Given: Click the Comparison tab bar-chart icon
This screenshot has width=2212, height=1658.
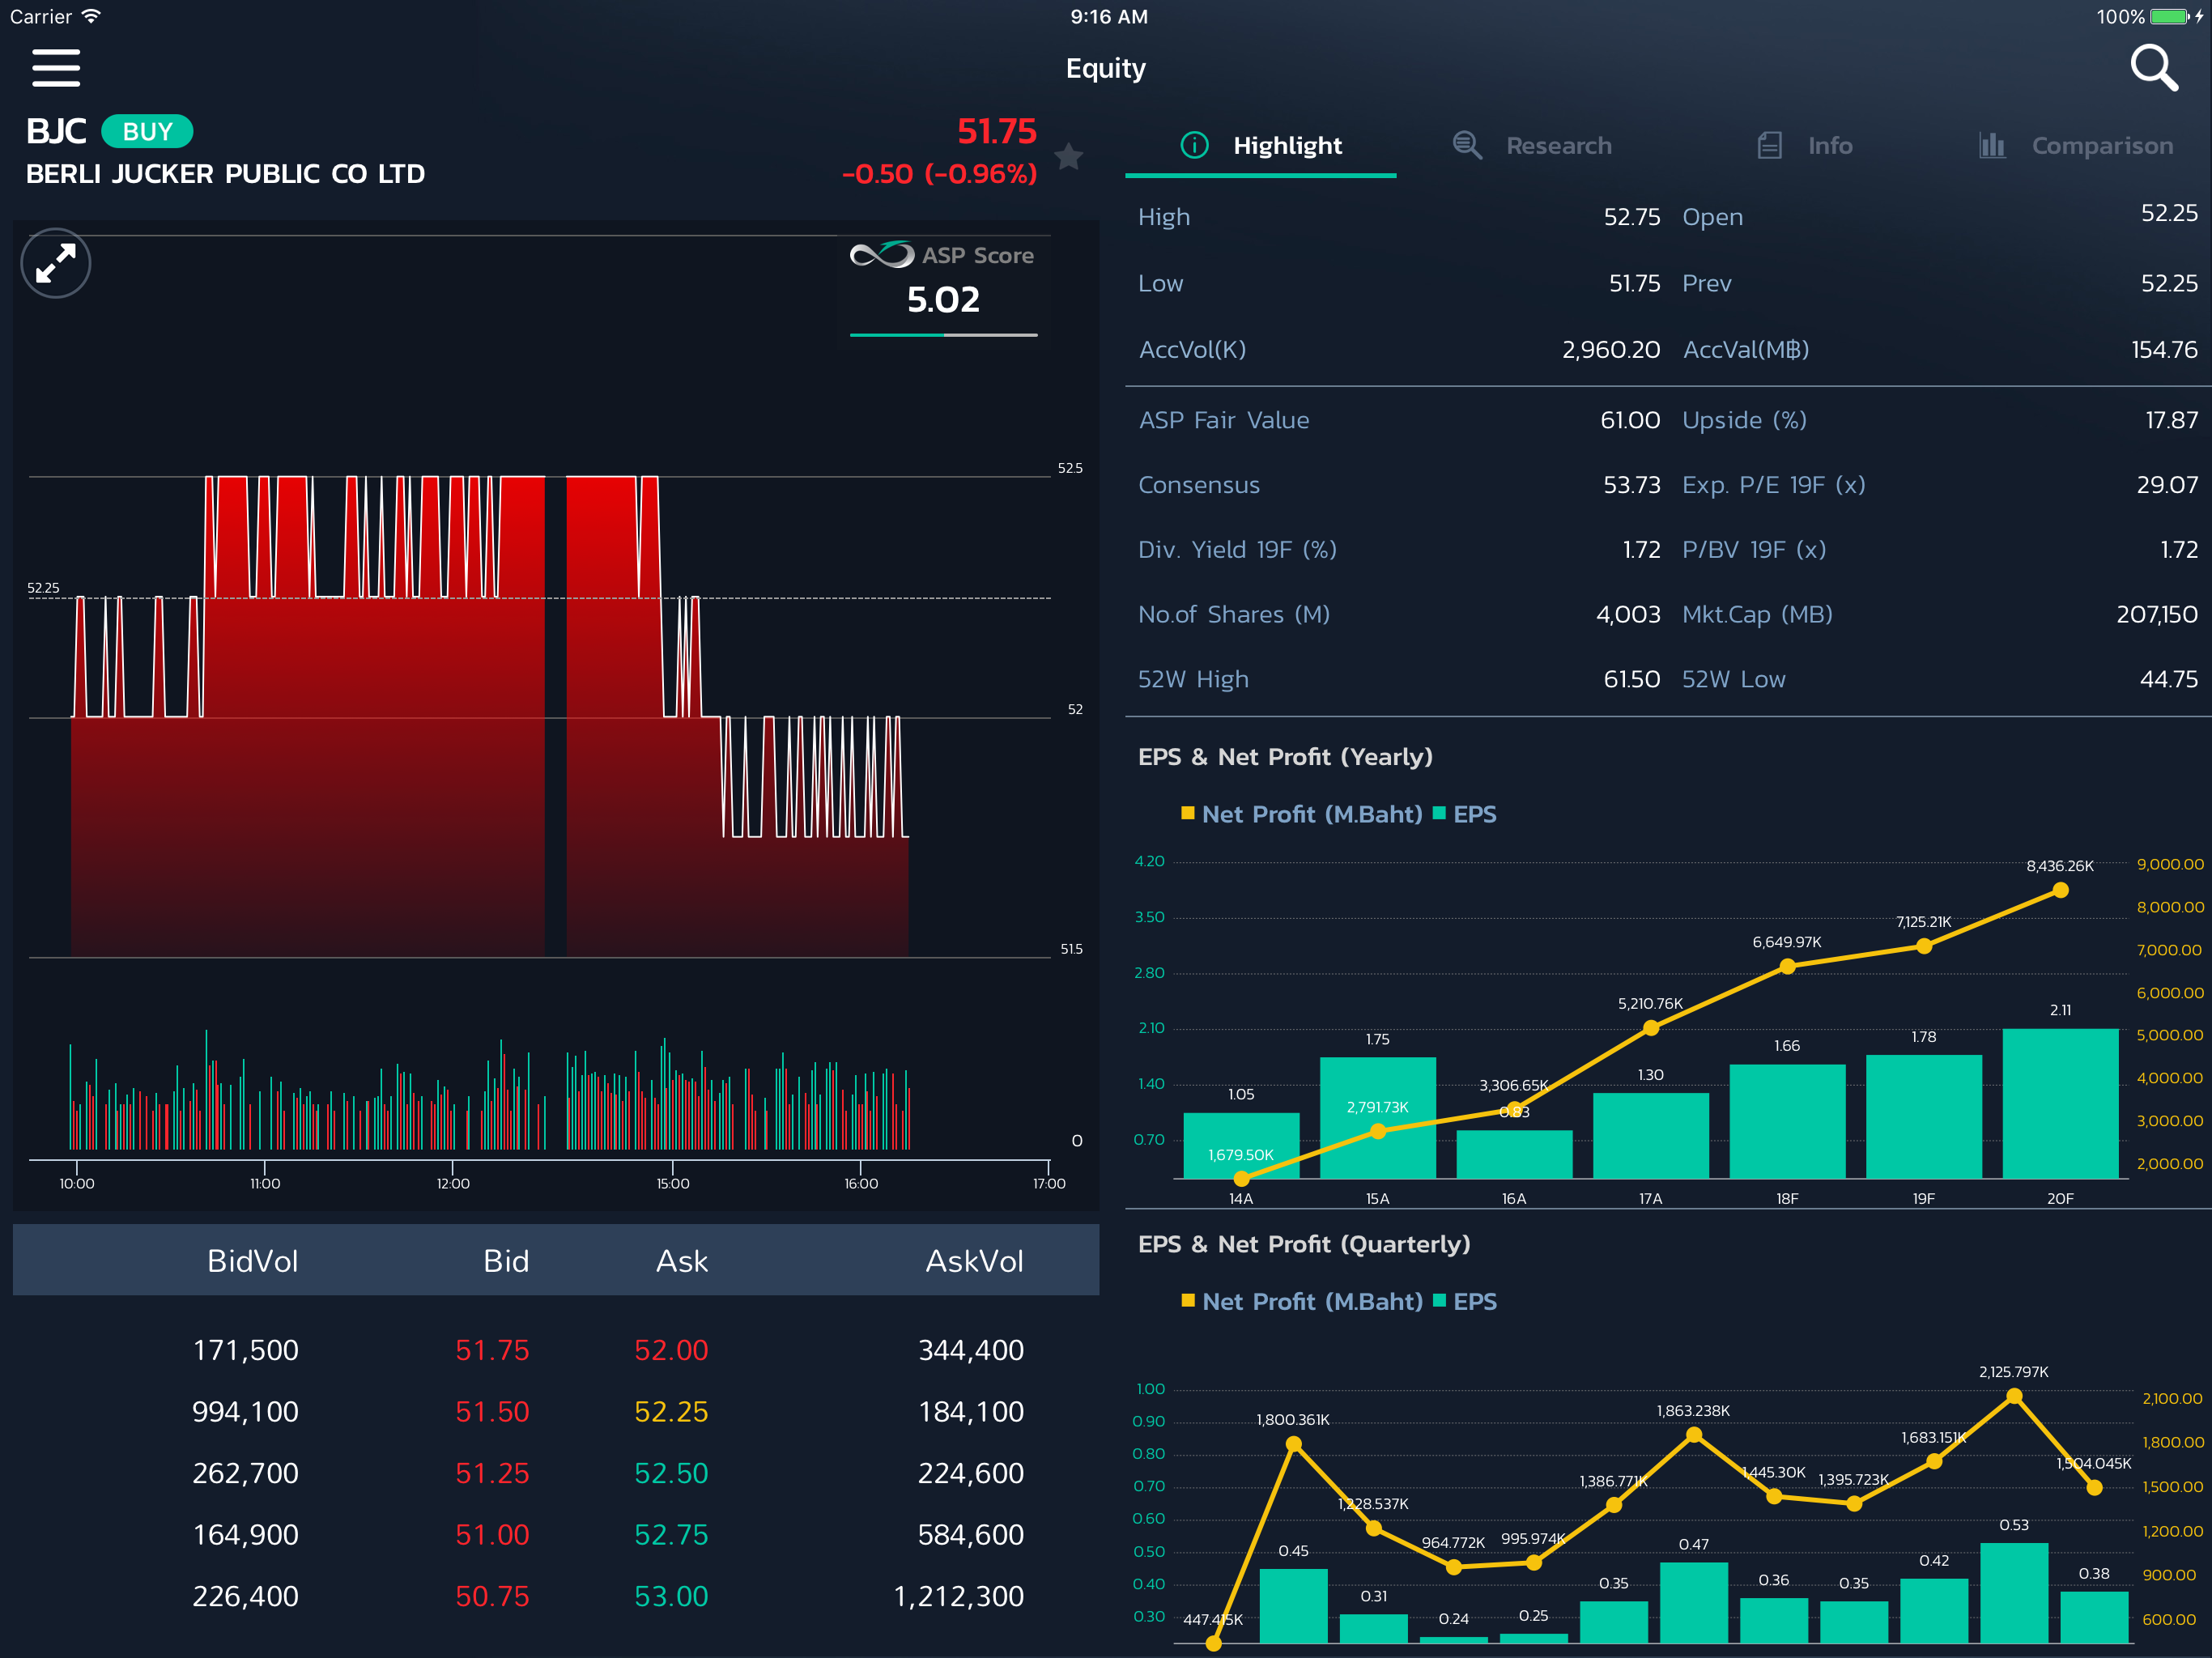Looking at the screenshot, I should [x=1992, y=146].
